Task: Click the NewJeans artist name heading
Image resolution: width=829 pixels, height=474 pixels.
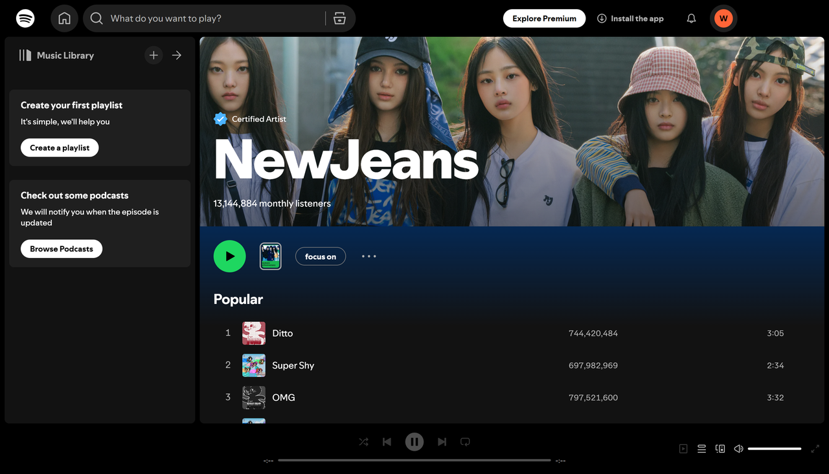Action: coord(346,159)
